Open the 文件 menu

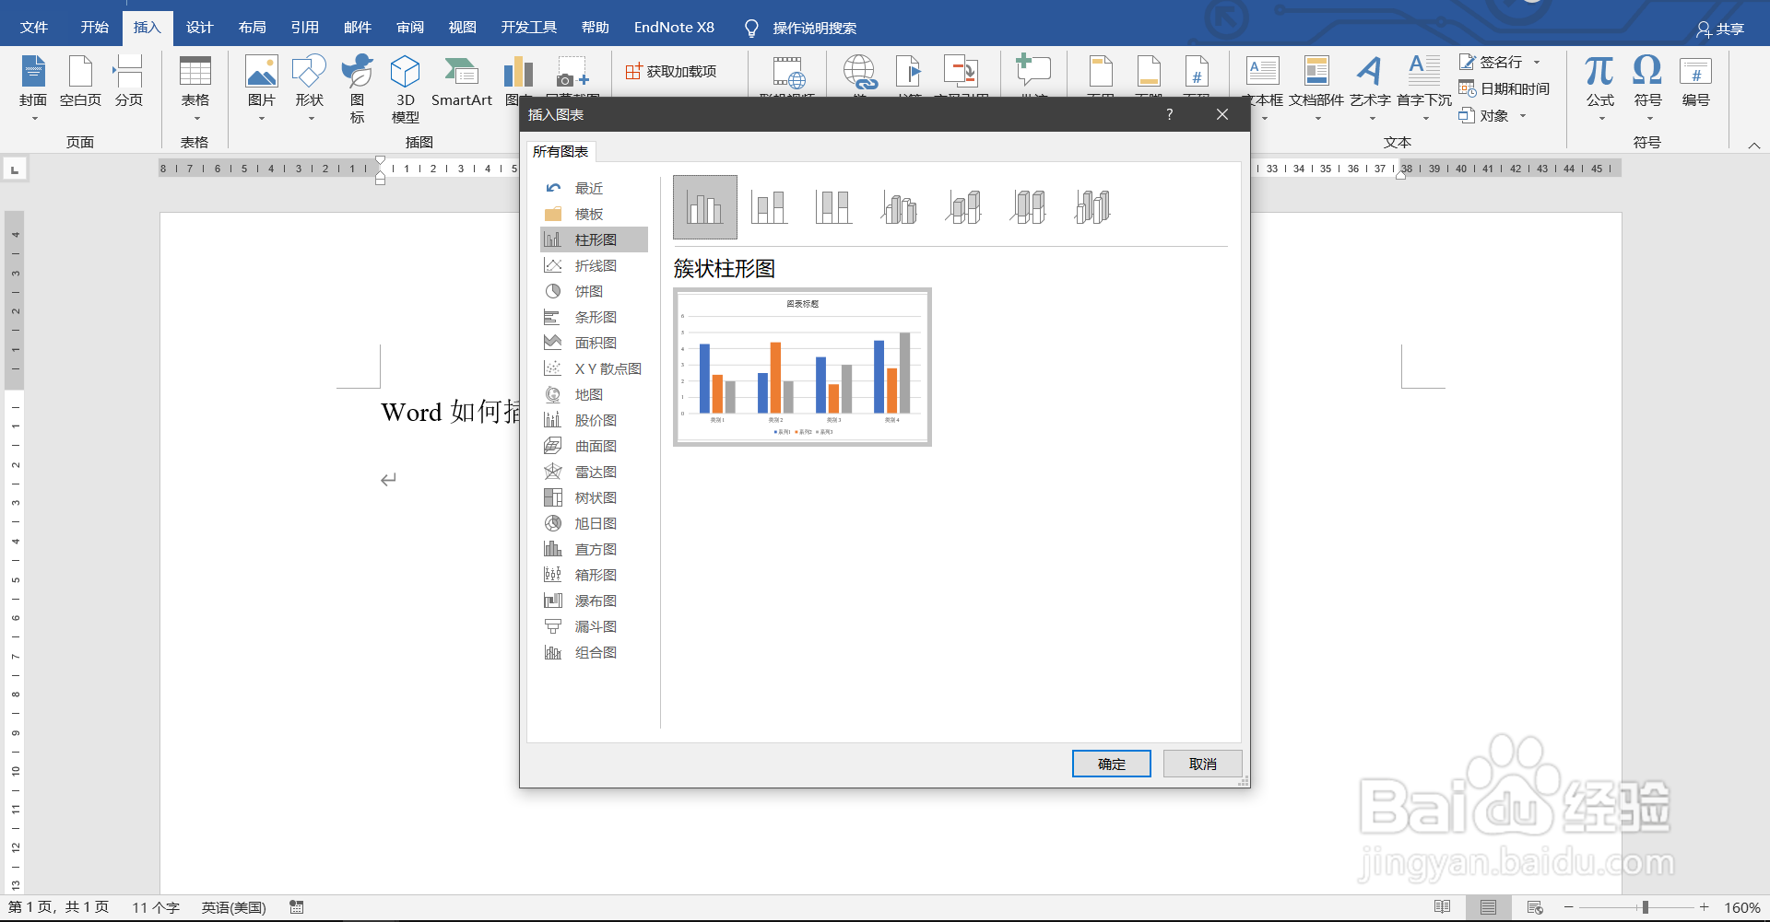[x=34, y=28]
